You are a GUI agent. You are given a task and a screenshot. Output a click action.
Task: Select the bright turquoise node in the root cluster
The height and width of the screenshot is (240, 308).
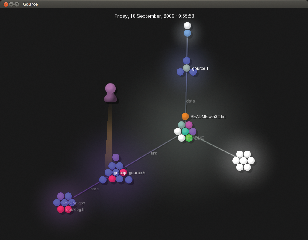185,131
